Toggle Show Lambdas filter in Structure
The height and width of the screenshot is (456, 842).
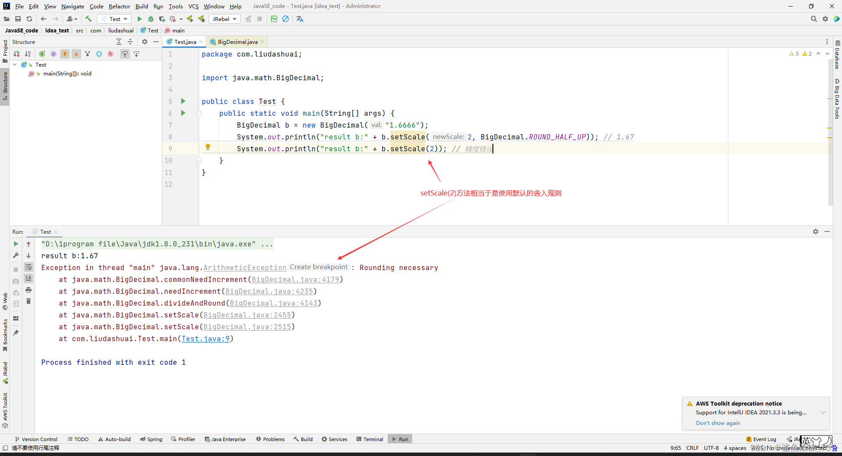pyautogui.click(x=111, y=54)
